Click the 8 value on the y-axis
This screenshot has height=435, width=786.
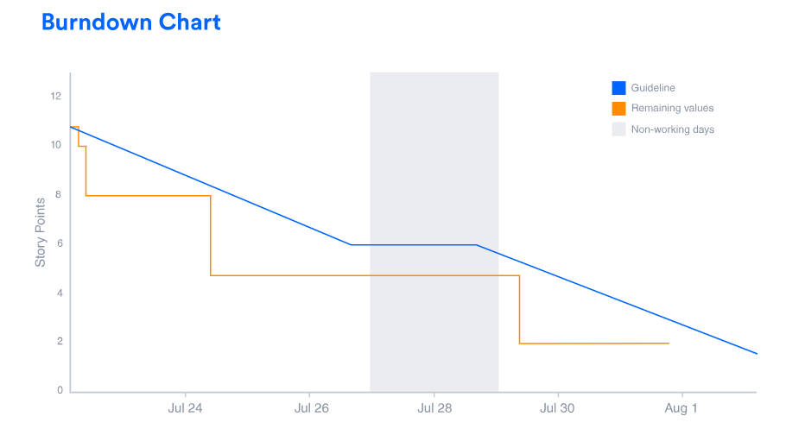59,194
